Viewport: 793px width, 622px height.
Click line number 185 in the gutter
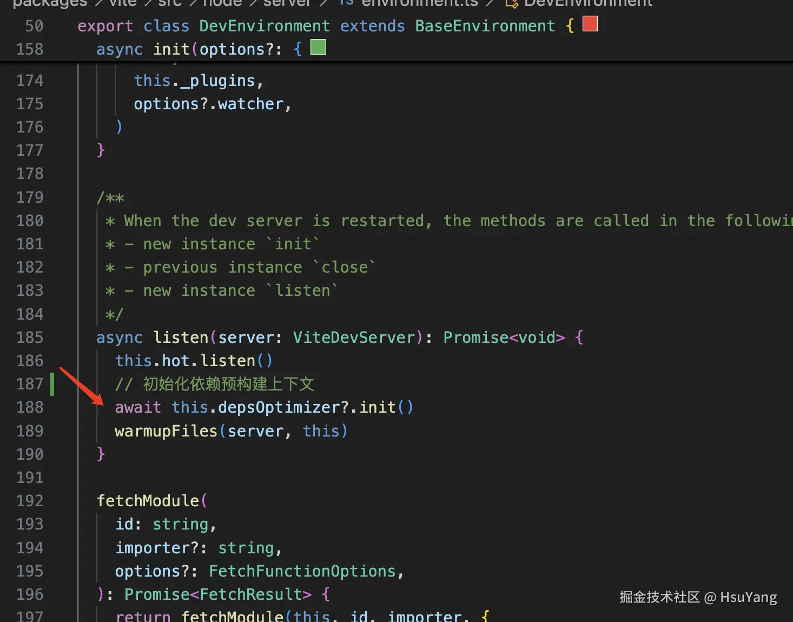[x=30, y=338]
